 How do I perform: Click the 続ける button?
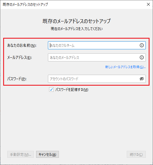coord(136,154)
